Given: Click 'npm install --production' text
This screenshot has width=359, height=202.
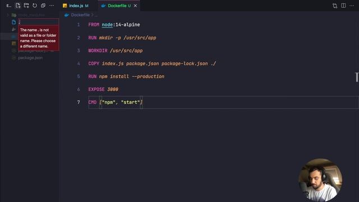Looking at the screenshot, I should (x=132, y=76).
